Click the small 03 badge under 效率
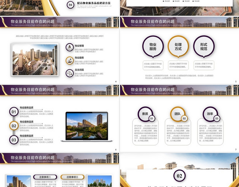Image resolution: width=239 pixels, height=187 pixels. pos(217,119)
